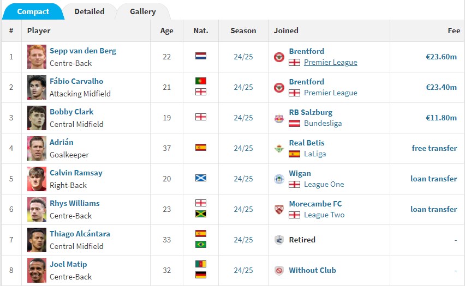The image size is (465, 286).
Task: Click the Scotland flag for Calvin Ramsay
Action: click(201, 178)
